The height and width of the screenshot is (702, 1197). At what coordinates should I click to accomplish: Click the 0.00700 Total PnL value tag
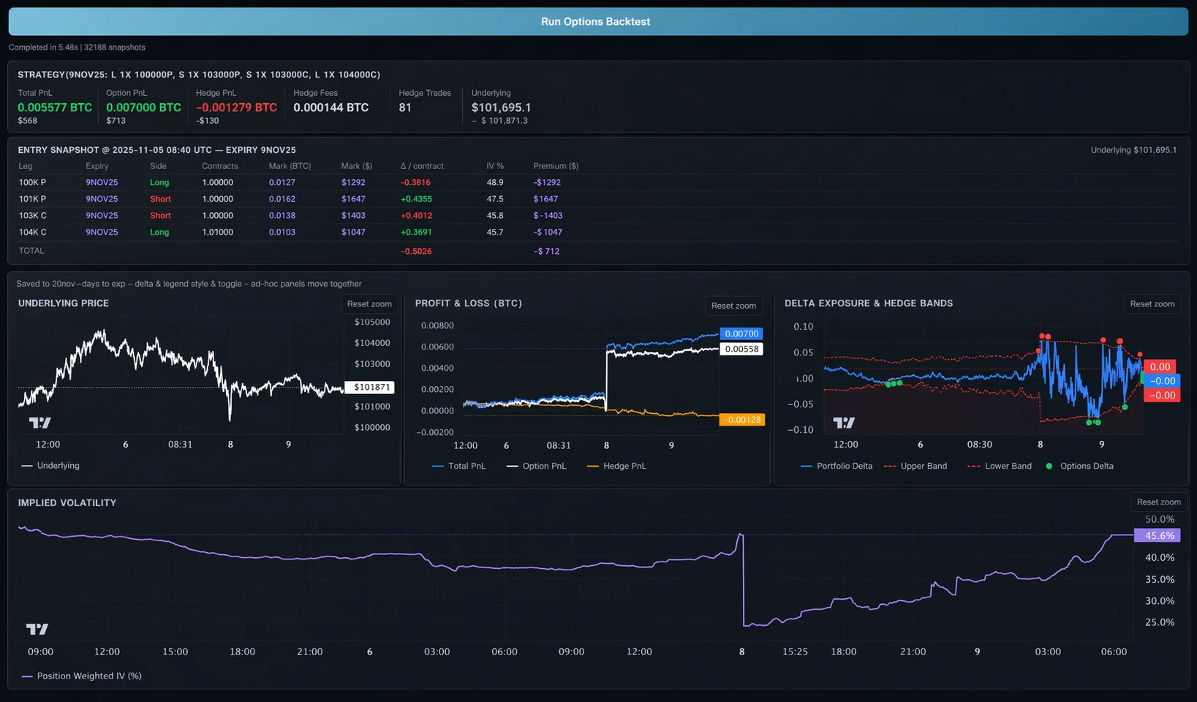click(741, 333)
